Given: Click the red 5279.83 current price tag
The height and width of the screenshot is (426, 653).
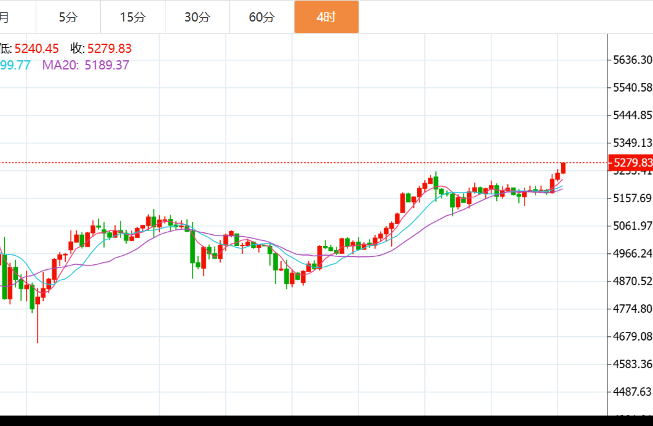Looking at the screenshot, I should 631,163.
